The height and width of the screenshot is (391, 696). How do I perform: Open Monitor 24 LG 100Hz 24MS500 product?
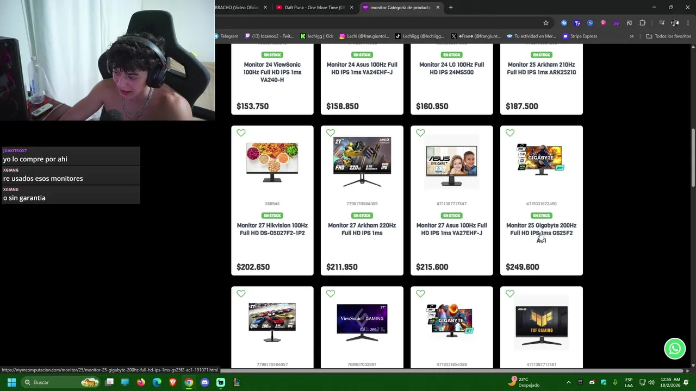(x=452, y=68)
